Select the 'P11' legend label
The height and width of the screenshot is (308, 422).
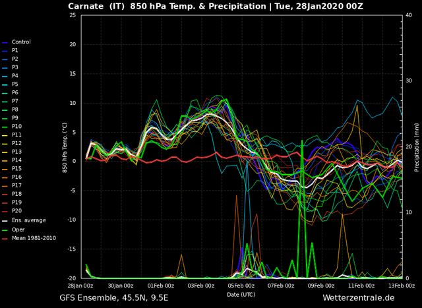pyautogui.click(x=16, y=135)
